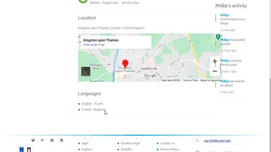Click the blue highlighted M logo
The image size is (271, 152).
pyautogui.click(x=22, y=149)
